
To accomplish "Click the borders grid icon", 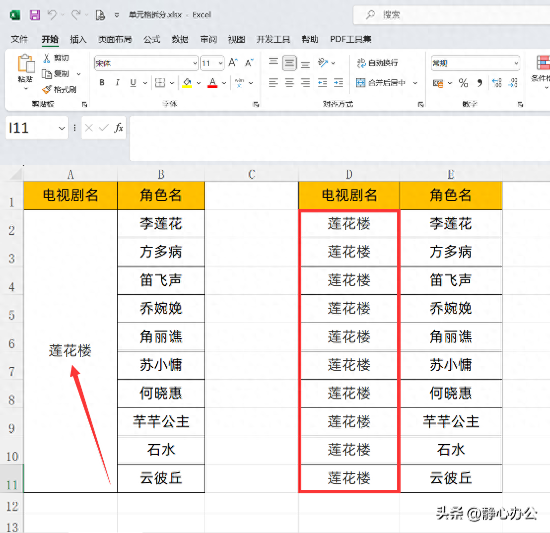I will tap(160, 83).
